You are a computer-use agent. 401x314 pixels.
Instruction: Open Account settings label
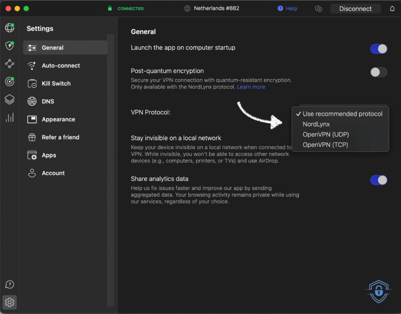point(53,173)
